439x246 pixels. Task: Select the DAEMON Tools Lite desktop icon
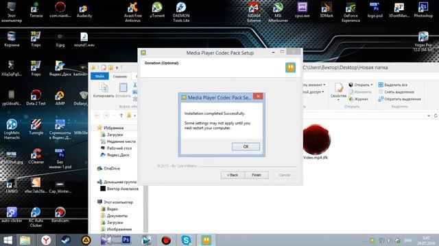pos(181,12)
